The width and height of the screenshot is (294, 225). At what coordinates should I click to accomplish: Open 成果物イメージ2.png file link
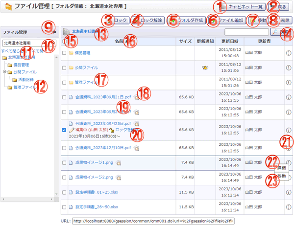coord(94,177)
